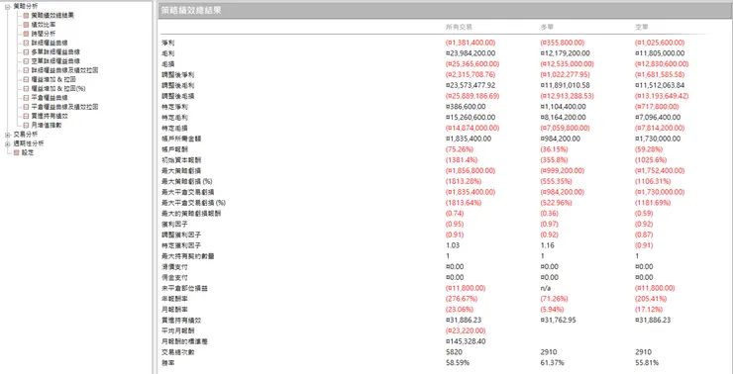Click the (¤355,800.00) long net profit value
Image resolution: width=733 pixels, height=374 pixels.
tap(563, 43)
